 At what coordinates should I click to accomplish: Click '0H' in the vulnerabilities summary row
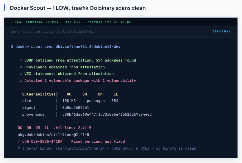point(85,94)
